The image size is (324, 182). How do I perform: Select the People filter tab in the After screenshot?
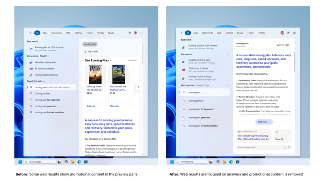240,33
